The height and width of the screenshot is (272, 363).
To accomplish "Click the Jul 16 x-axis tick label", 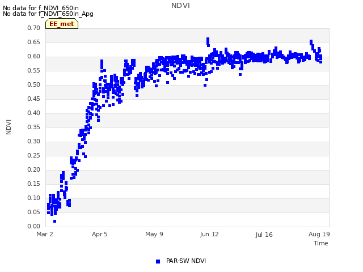I will click(x=264, y=235).
